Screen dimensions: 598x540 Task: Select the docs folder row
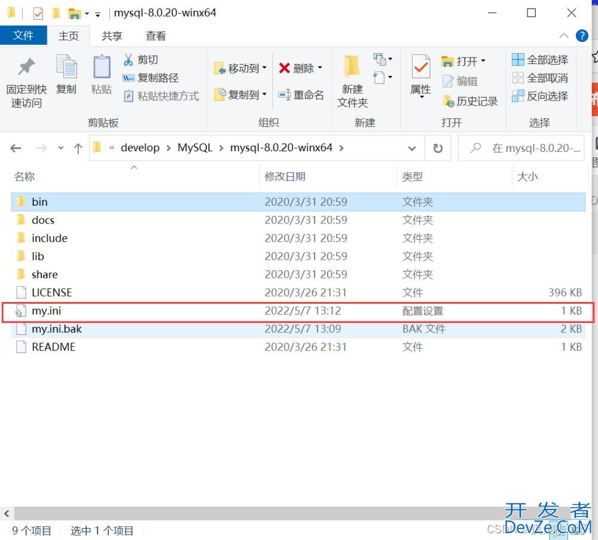tap(298, 220)
